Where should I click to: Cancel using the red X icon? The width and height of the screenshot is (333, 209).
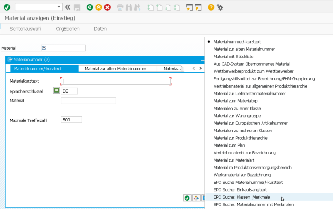[x=107, y=7]
